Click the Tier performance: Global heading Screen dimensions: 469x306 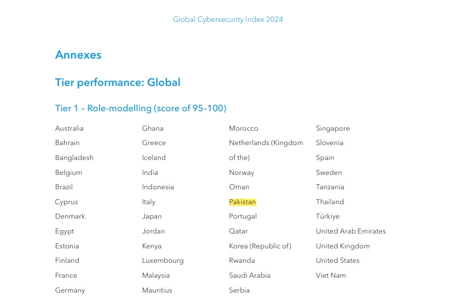(x=117, y=82)
